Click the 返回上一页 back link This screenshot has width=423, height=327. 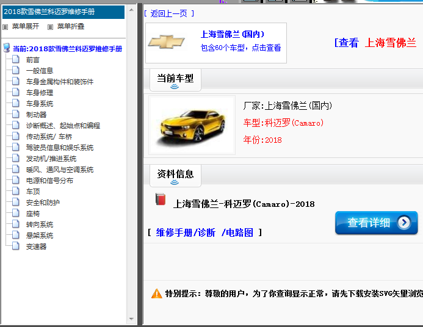pos(169,13)
